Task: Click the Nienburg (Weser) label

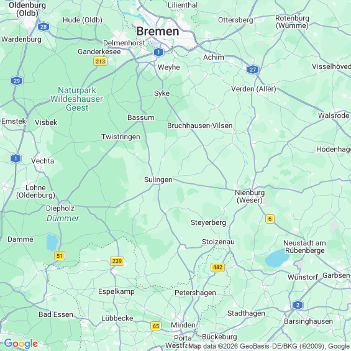Action: (250, 196)
